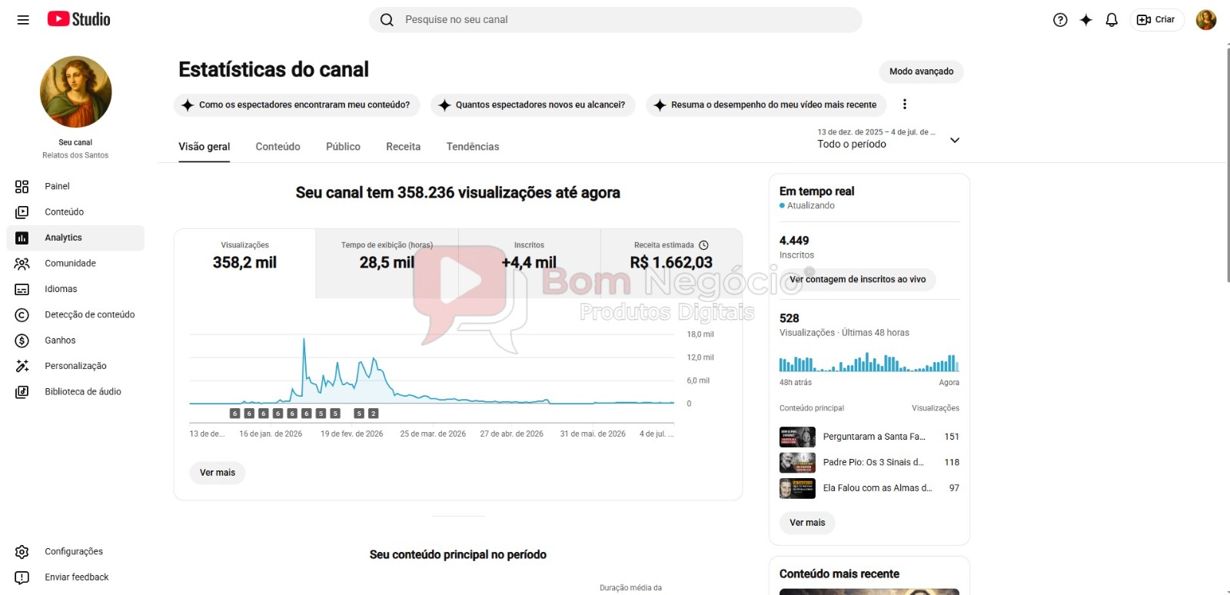1230x595 pixels.
Task: Click the search magnifier icon
Action: click(x=387, y=20)
